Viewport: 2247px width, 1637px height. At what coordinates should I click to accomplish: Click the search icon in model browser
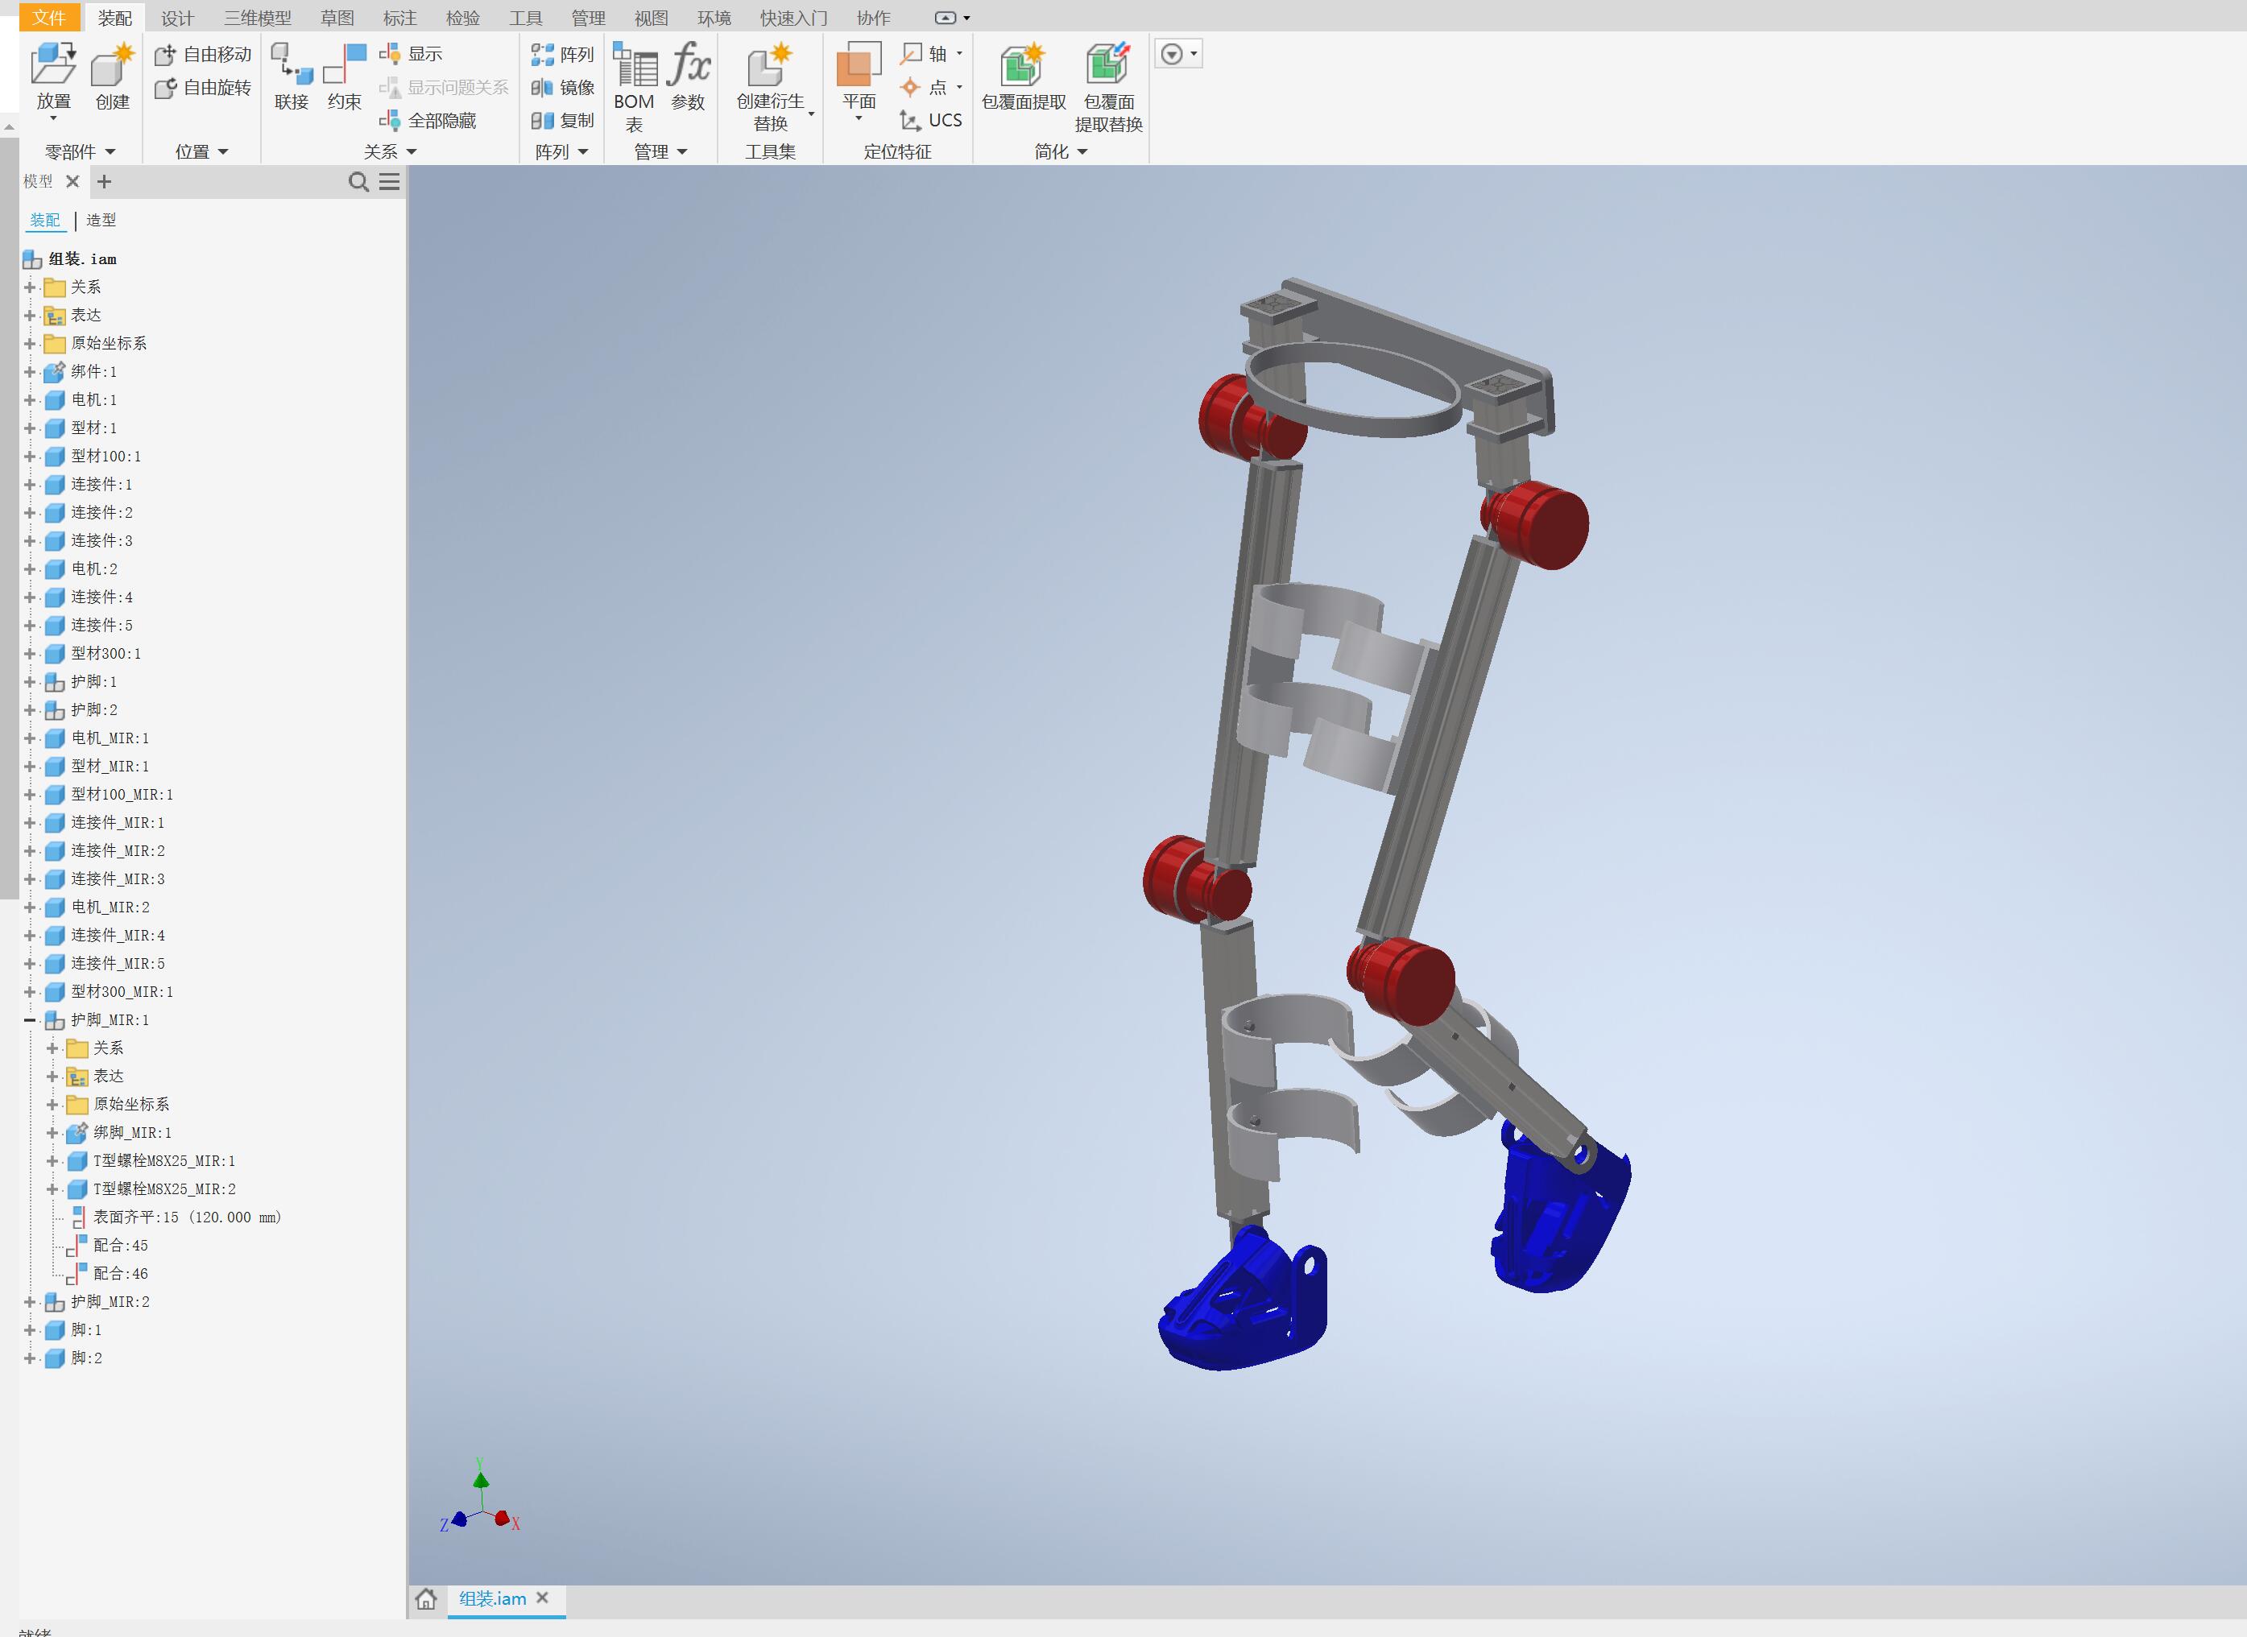tap(359, 182)
